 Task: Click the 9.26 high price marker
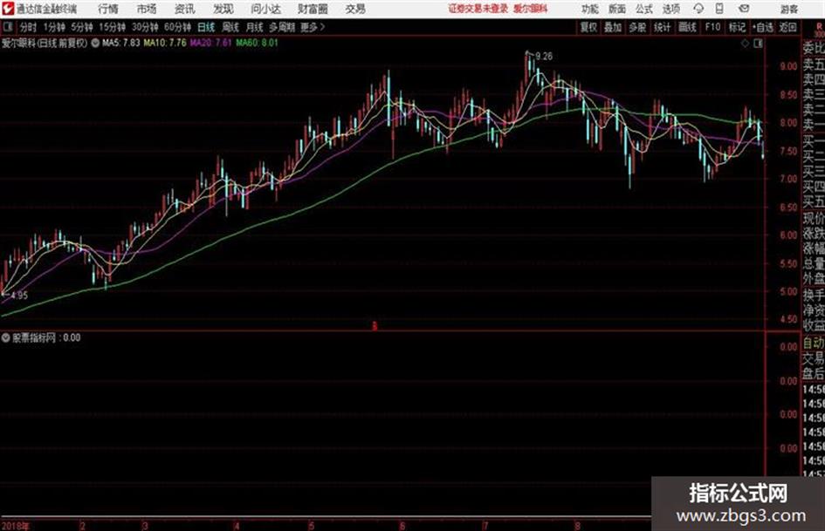[x=544, y=57]
